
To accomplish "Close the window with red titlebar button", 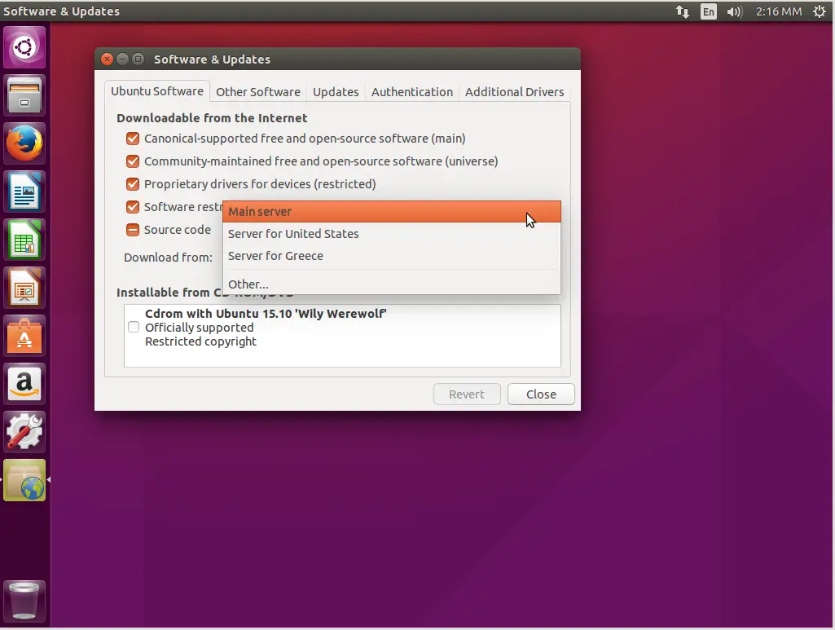I will [107, 59].
